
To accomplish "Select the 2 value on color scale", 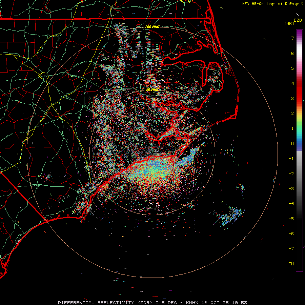I will point(292,114).
